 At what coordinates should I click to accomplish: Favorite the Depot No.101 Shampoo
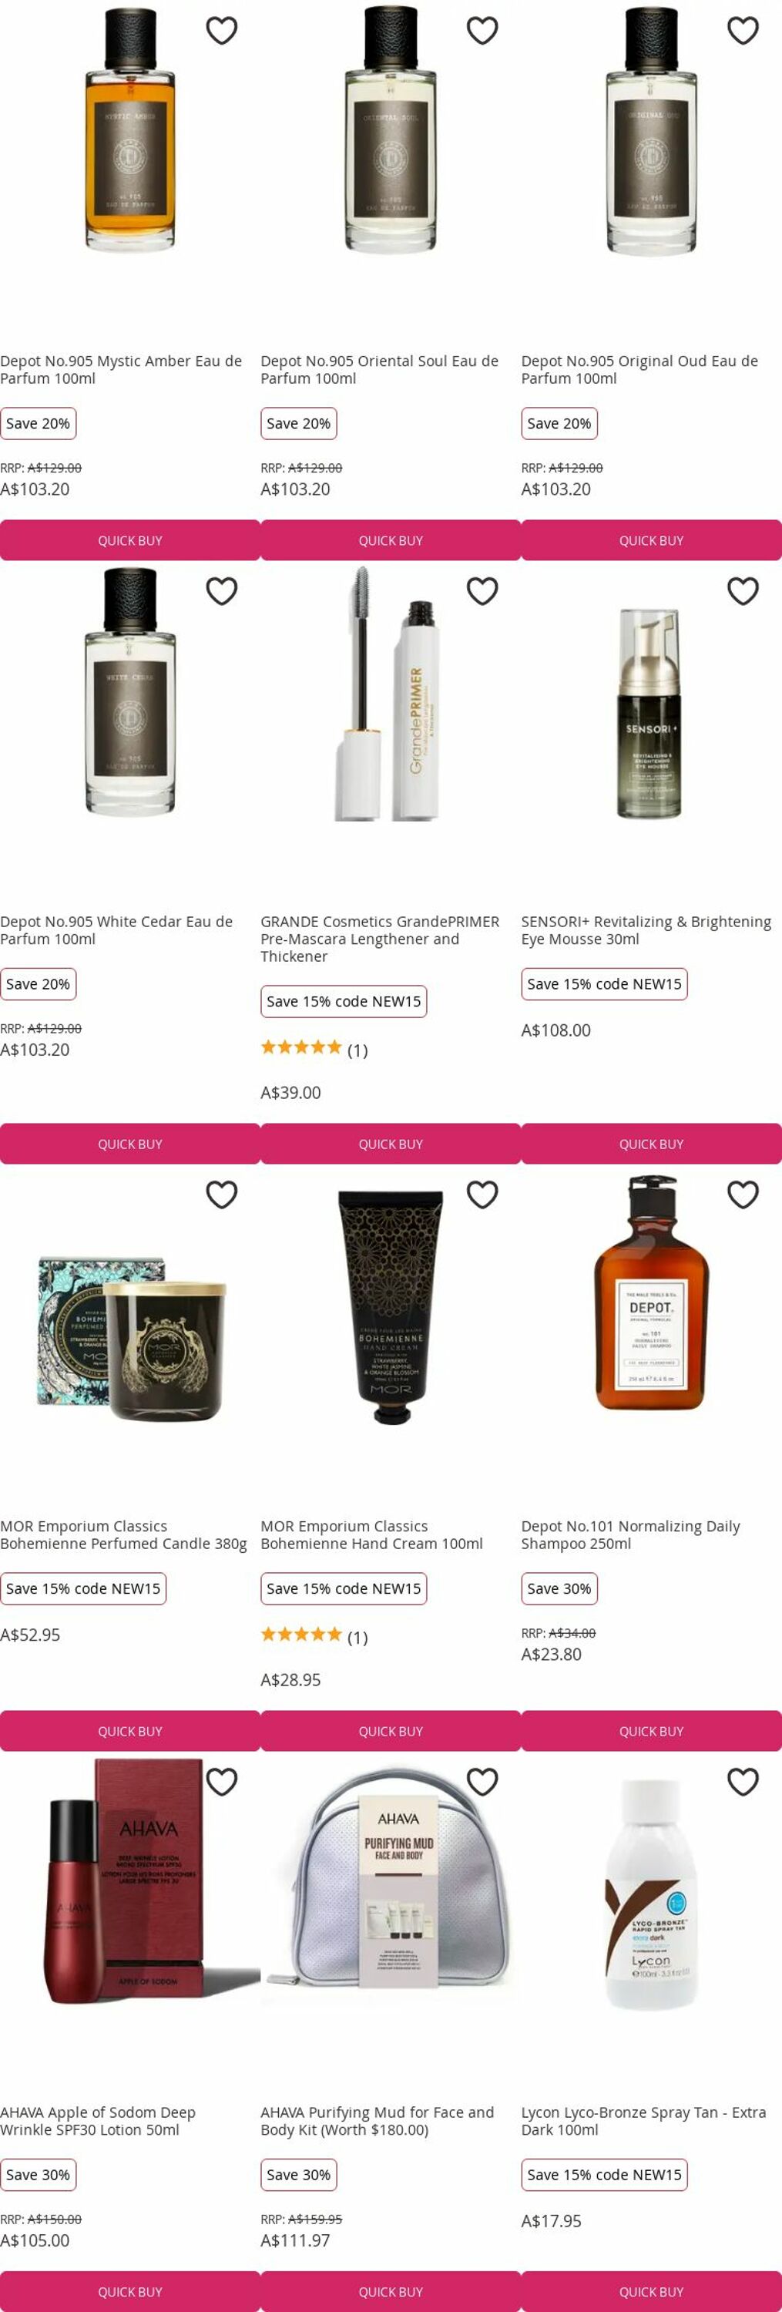[x=743, y=1195]
